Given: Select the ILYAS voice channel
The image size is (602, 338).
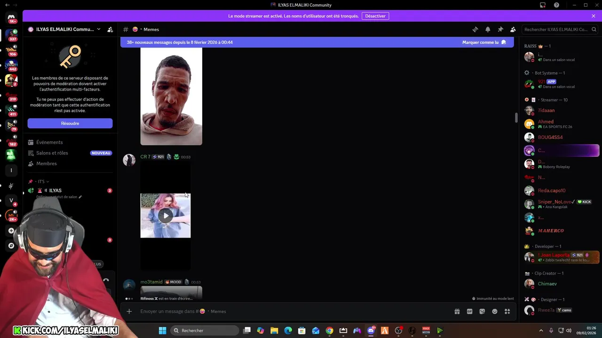Looking at the screenshot, I should [70, 191].
